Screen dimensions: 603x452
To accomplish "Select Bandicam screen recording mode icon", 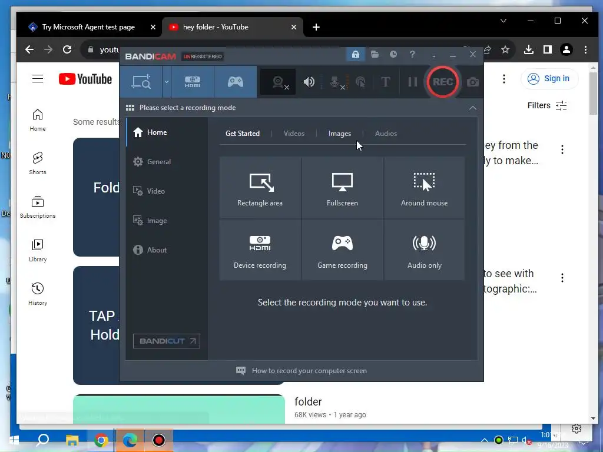I will tap(141, 82).
